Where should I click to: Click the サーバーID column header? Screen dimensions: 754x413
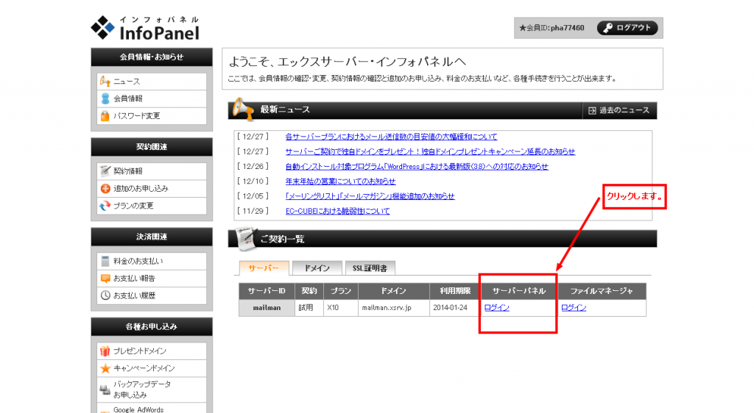267,291
